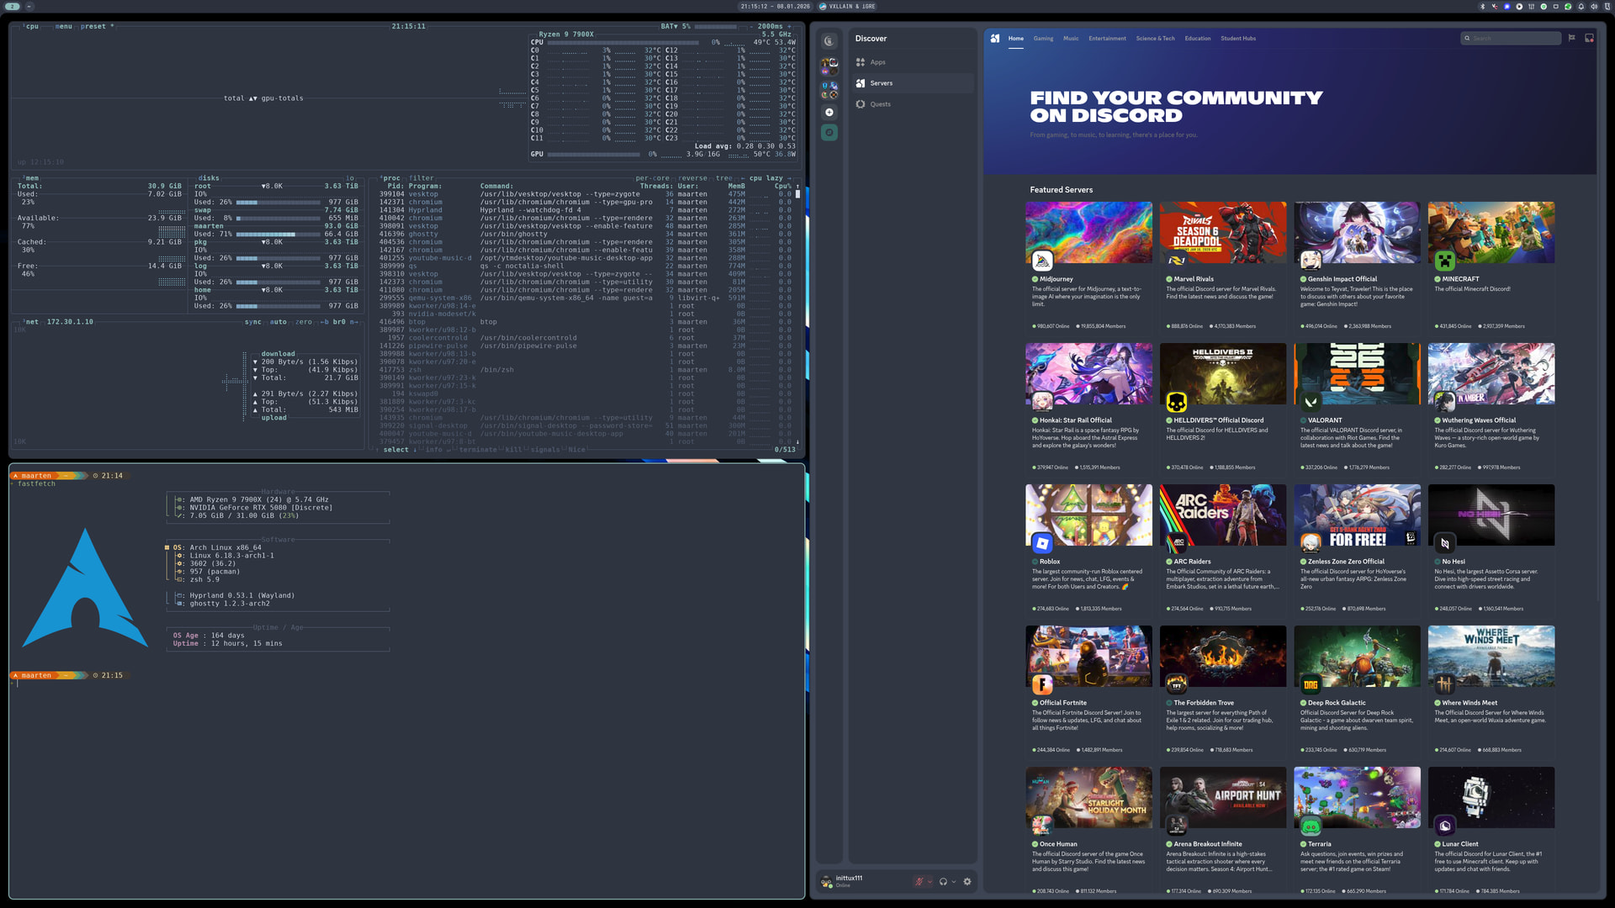Click the Terraria server icon
The image size is (1615, 908).
(1311, 826)
